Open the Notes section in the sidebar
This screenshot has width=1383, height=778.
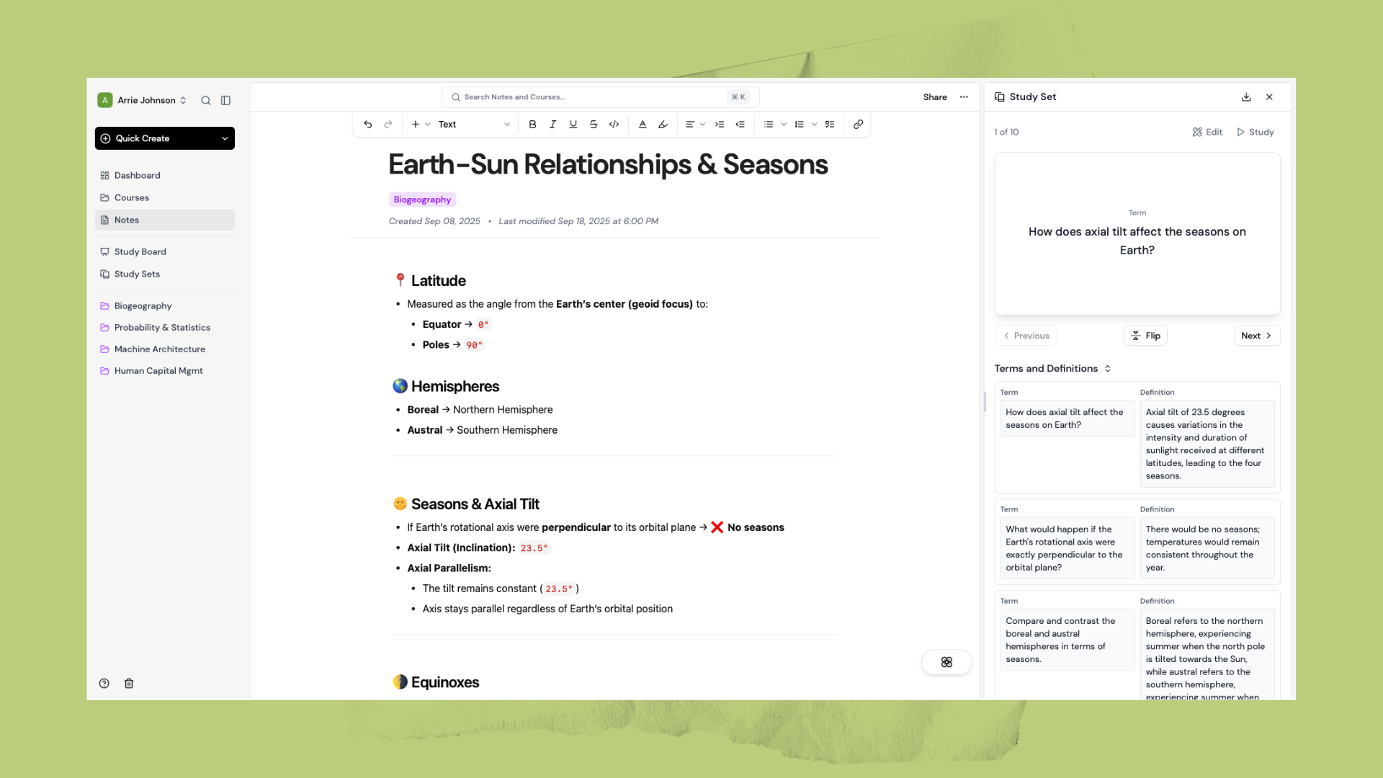point(127,220)
